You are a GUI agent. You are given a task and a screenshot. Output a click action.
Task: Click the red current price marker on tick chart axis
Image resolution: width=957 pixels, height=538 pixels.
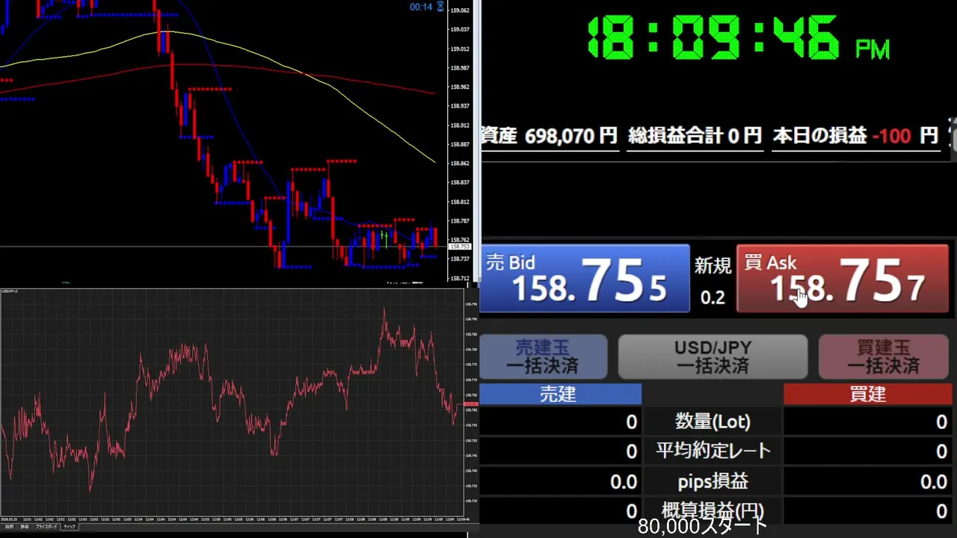(x=471, y=404)
